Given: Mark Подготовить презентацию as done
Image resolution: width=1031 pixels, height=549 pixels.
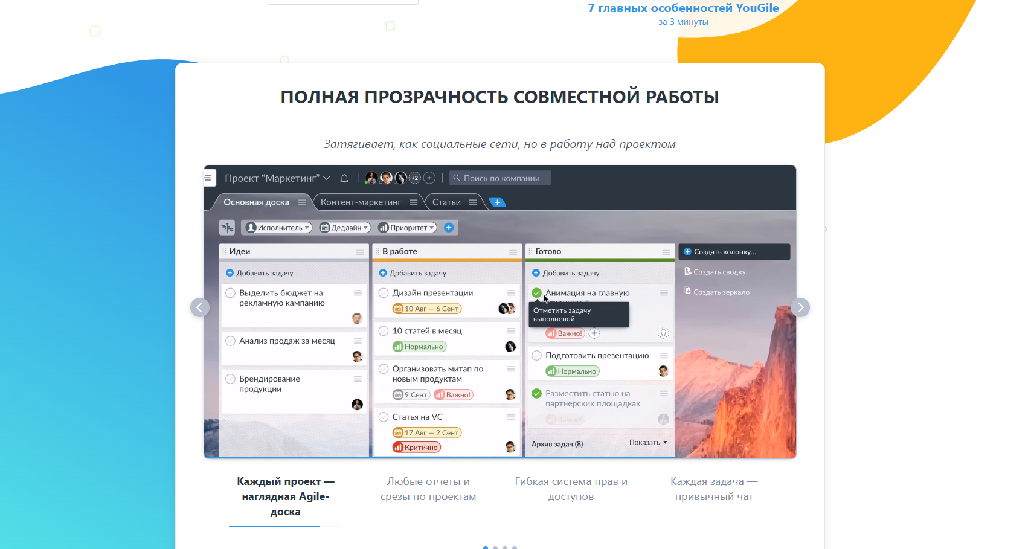Looking at the screenshot, I should (536, 356).
